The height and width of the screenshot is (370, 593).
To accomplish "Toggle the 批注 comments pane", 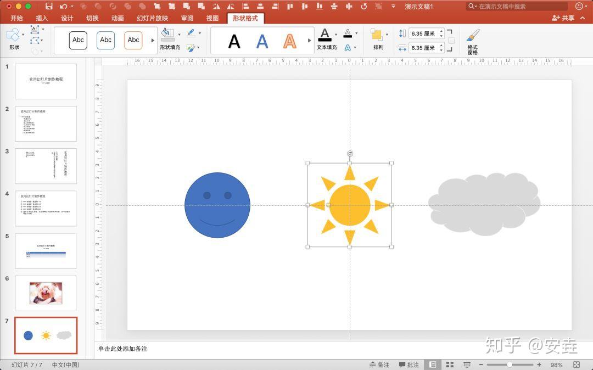I will pos(409,365).
